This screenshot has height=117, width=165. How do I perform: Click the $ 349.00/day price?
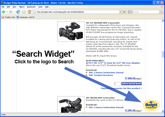coord(134,78)
